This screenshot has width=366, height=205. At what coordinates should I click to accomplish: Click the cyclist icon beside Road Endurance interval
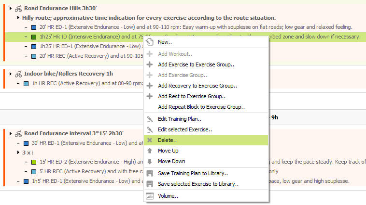[x=18, y=133]
